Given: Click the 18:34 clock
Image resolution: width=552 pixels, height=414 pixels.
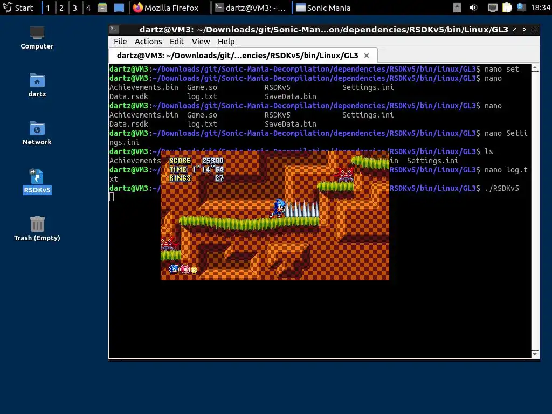Looking at the screenshot, I should [540, 8].
